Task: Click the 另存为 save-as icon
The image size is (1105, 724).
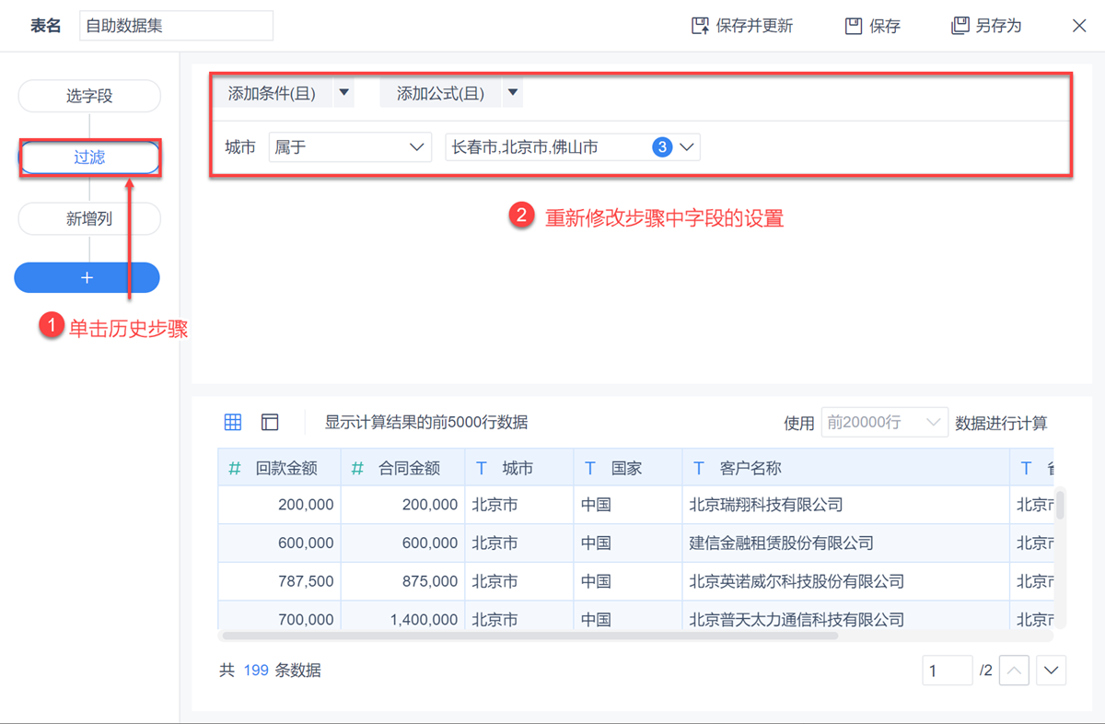Action: (960, 26)
